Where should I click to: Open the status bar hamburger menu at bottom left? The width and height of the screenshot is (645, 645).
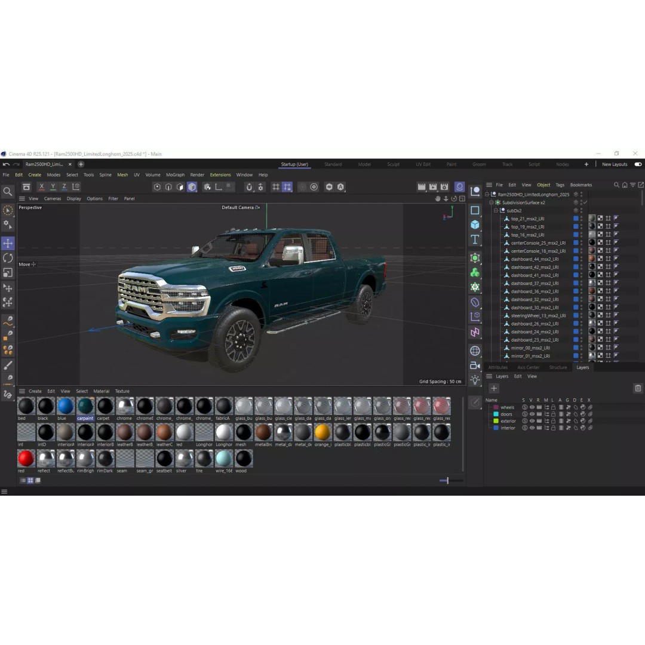coord(4,492)
